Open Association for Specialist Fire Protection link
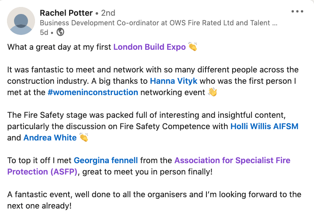 [232, 160]
